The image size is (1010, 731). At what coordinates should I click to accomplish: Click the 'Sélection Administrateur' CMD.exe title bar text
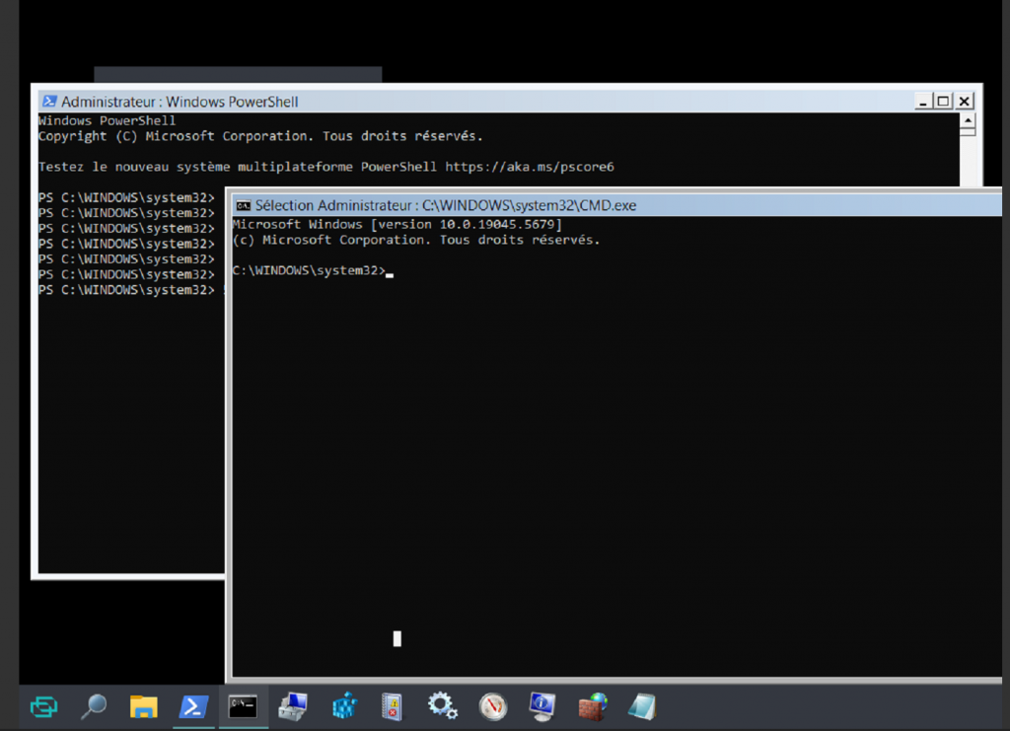(446, 205)
